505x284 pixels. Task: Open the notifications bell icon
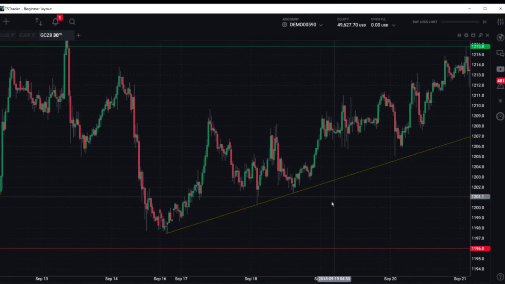point(56,22)
